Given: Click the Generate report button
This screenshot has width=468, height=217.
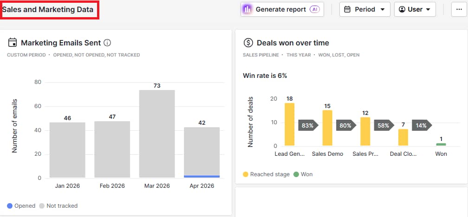Looking at the screenshot, I should pyautogui.click(x=282, y=9).
